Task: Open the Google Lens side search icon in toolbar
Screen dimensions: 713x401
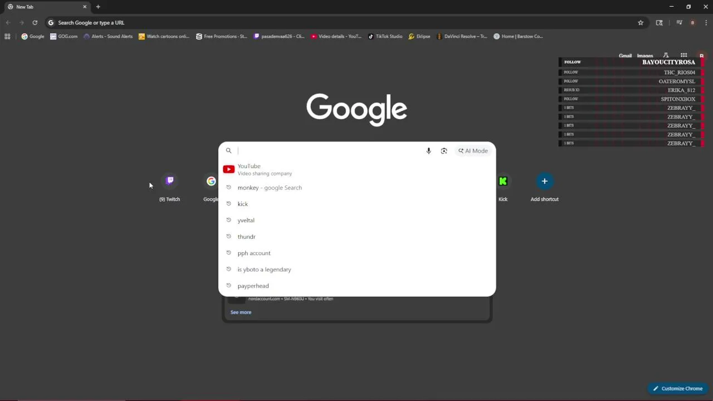Action: click(660, 23)
